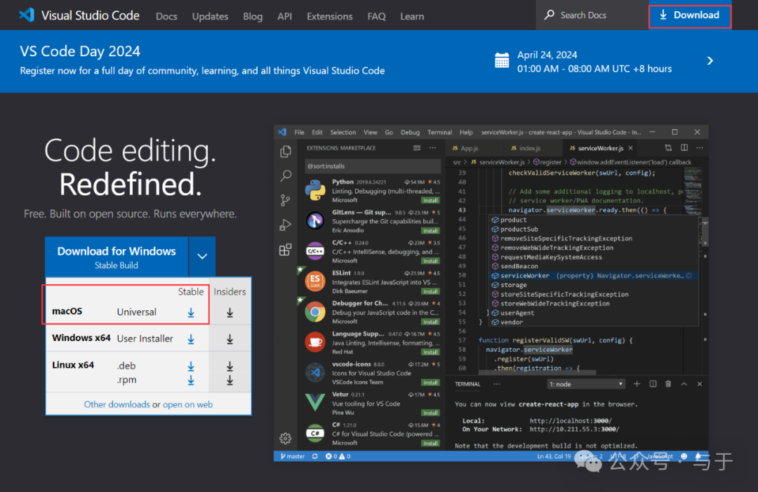
Task: Open the 'Other downloads' link
Action: [x=117, y=404]
